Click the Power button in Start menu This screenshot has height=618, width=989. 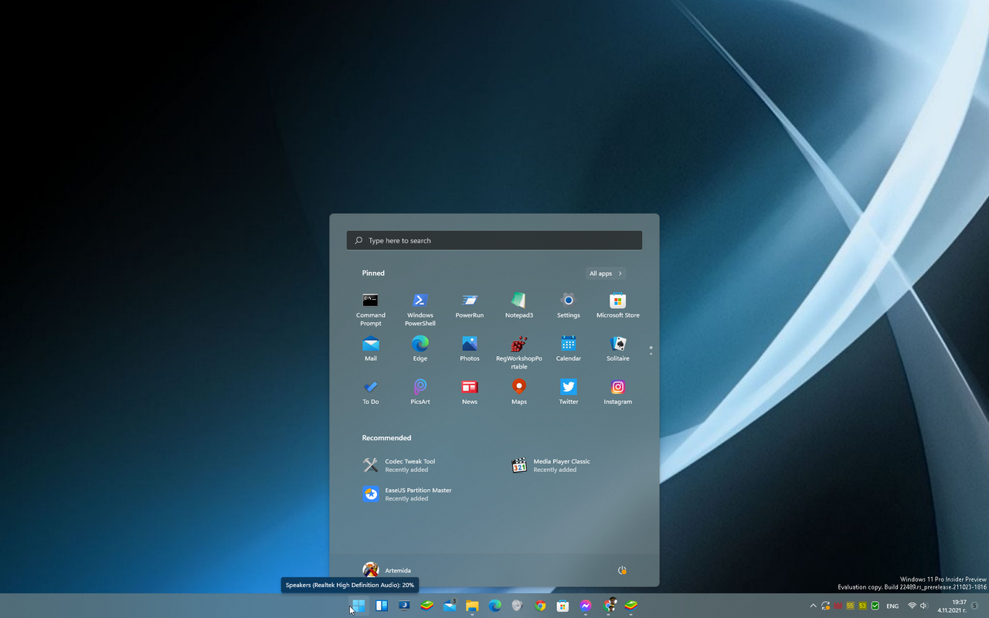622,570
